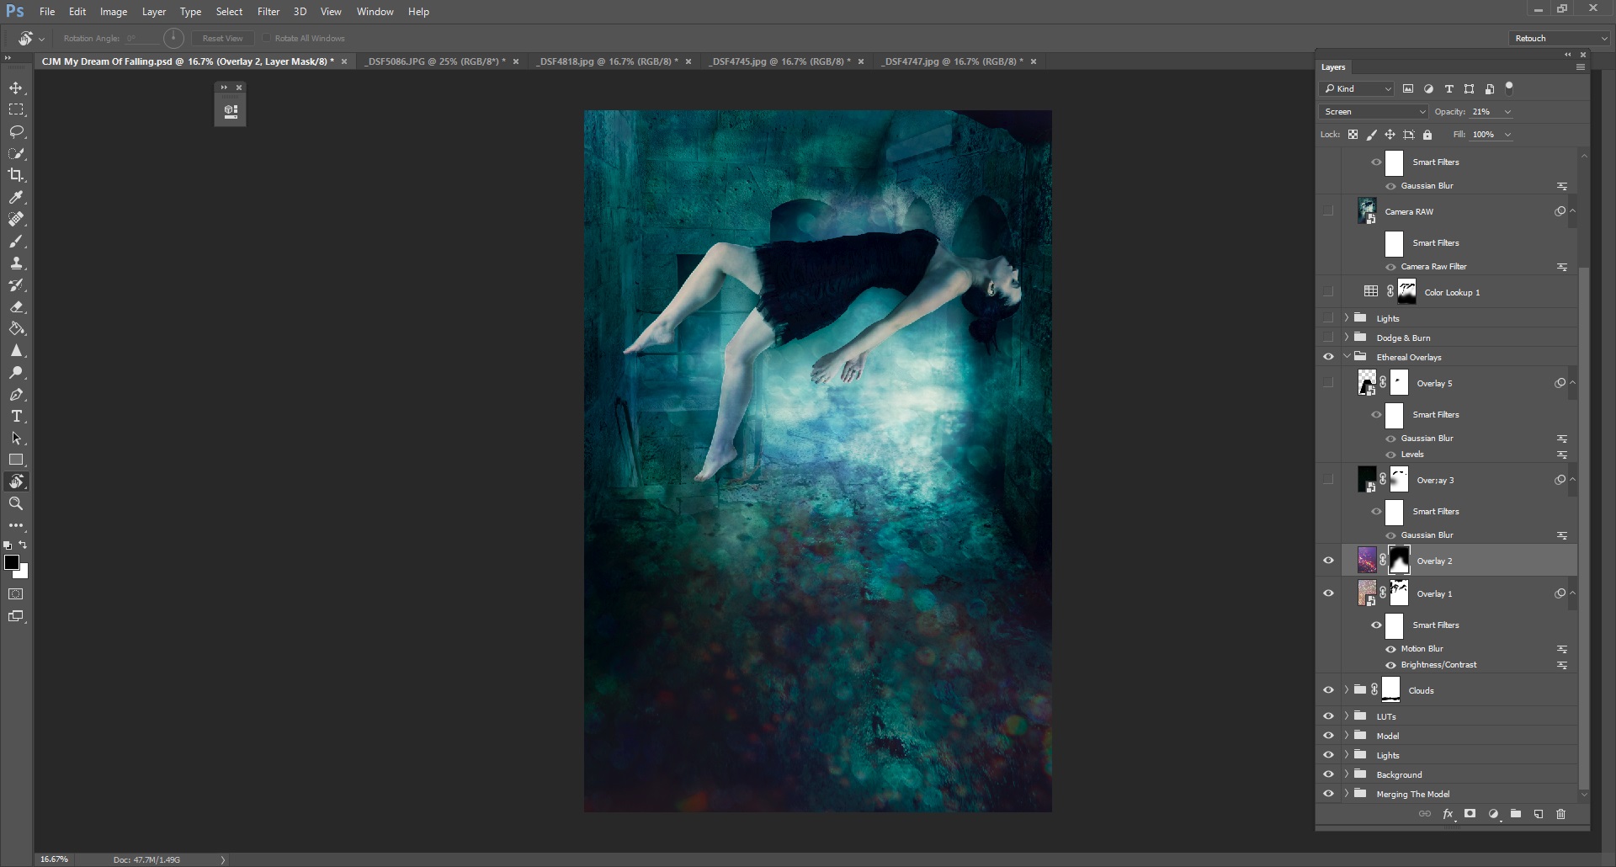Open the blend mode dropdown showing Screen
1616x867 pixels.
tap(1372, 111)
